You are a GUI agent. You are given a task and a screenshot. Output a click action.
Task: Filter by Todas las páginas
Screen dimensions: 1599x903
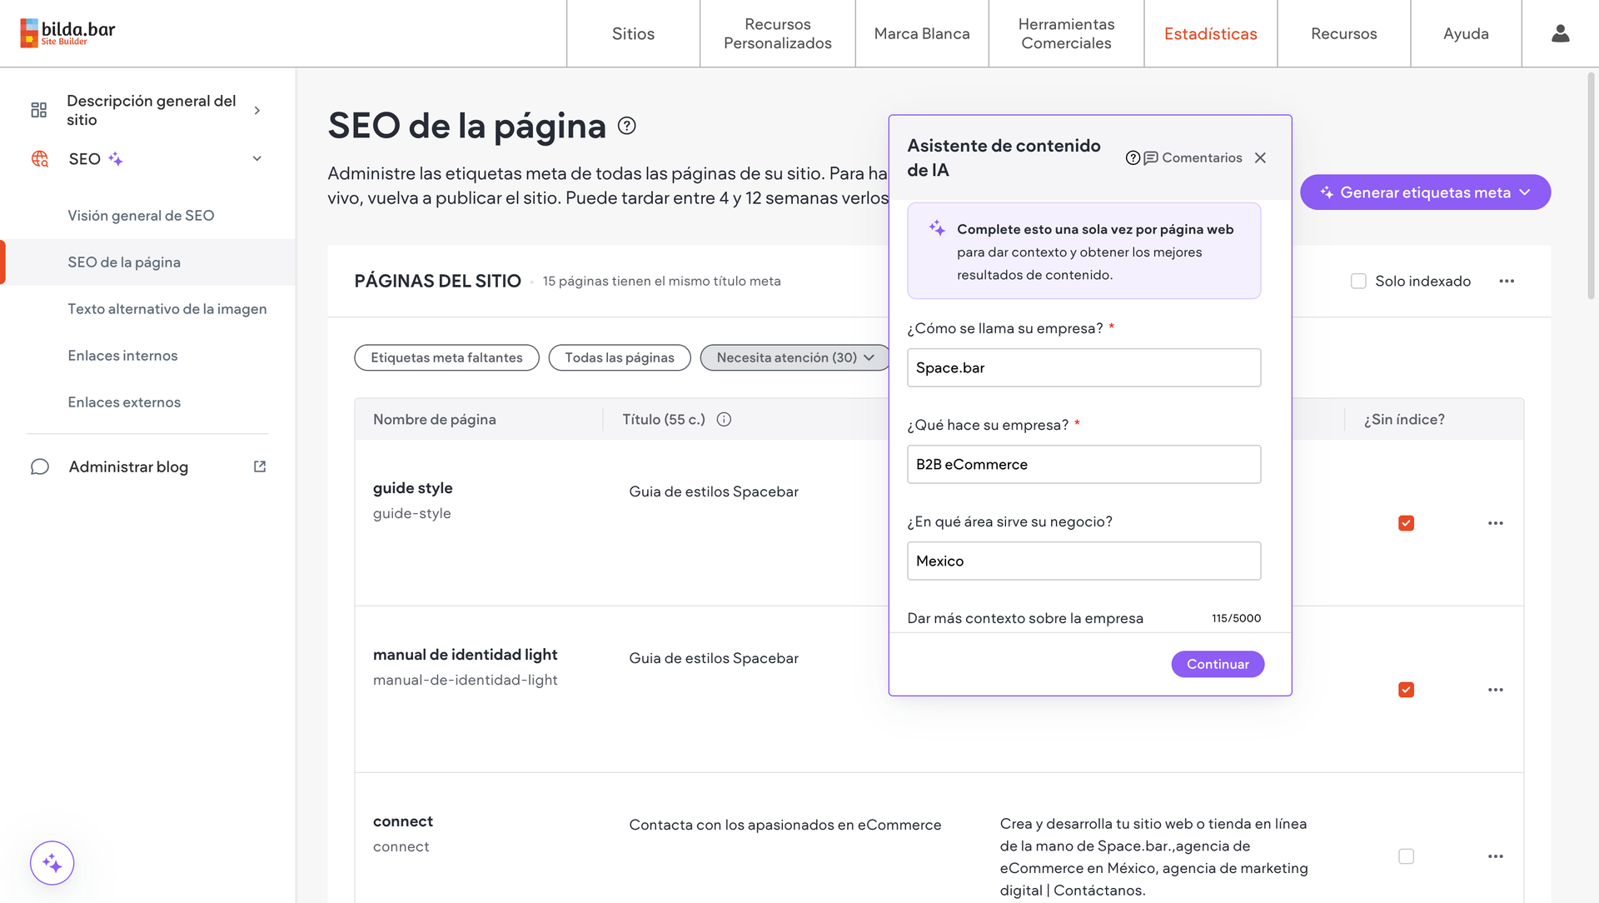(x=620, y=357)
